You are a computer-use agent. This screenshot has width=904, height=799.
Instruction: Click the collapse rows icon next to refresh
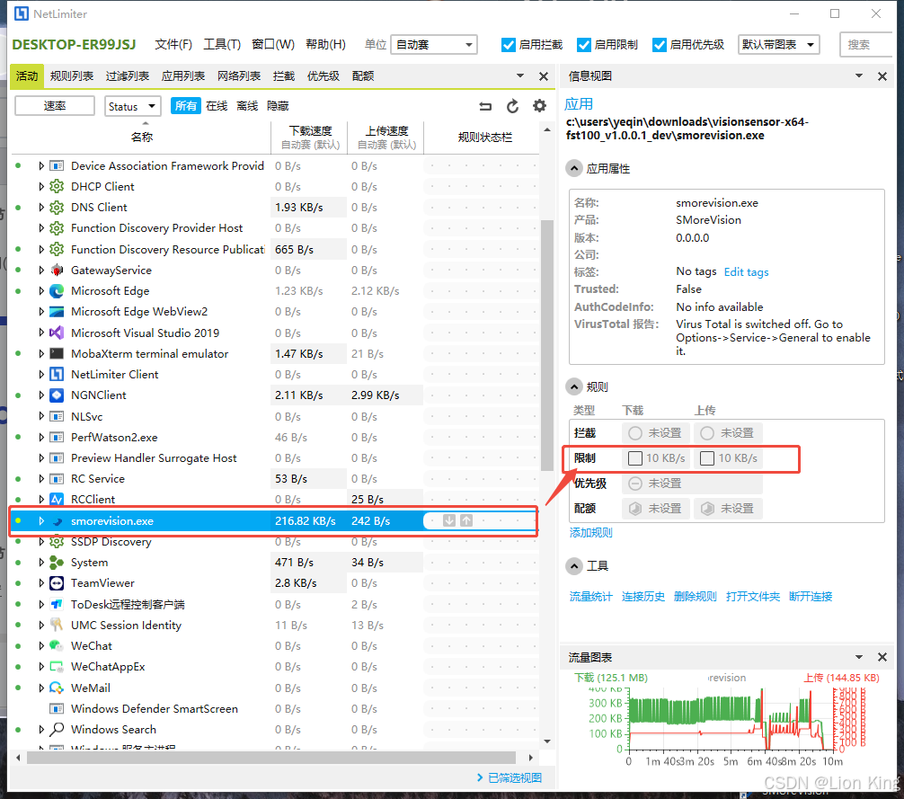[485, 106]
